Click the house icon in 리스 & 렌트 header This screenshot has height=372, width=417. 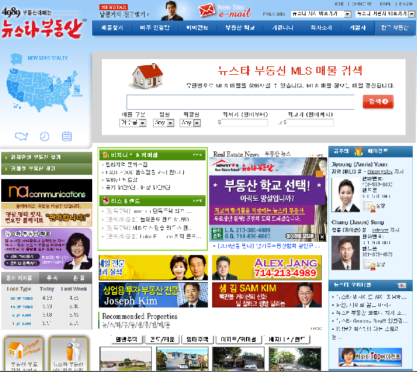[x=105, y=200]
